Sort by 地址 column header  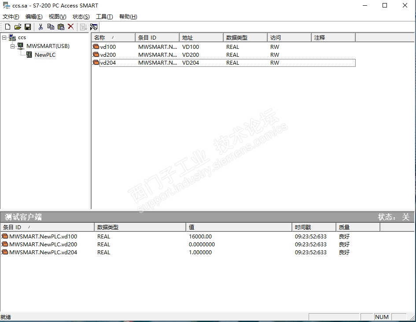[201, 38]
